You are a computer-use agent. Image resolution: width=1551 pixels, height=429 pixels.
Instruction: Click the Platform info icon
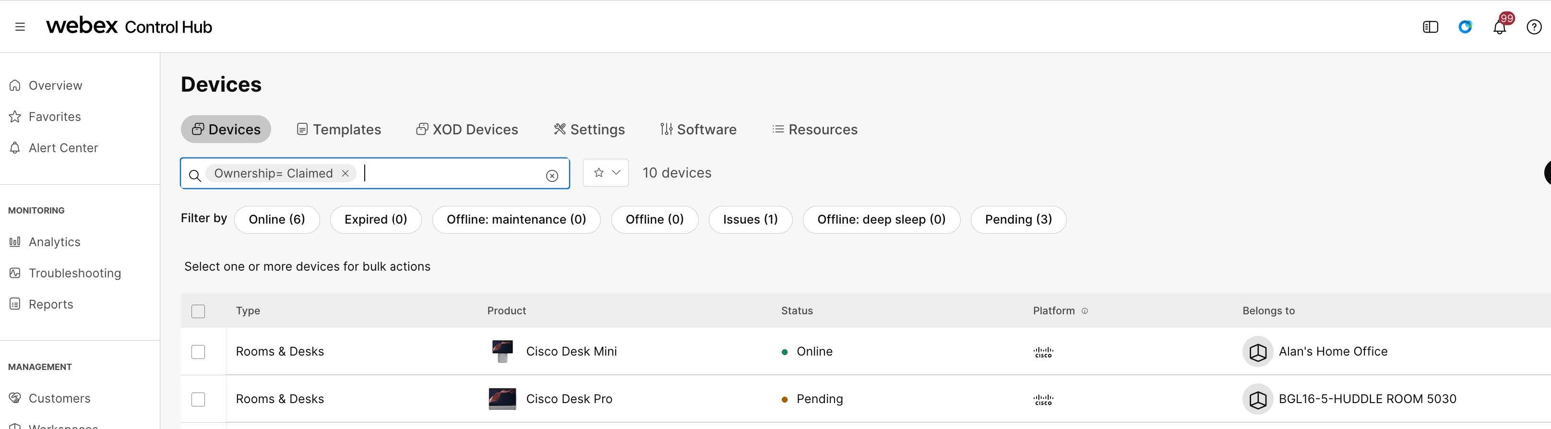1085,311
